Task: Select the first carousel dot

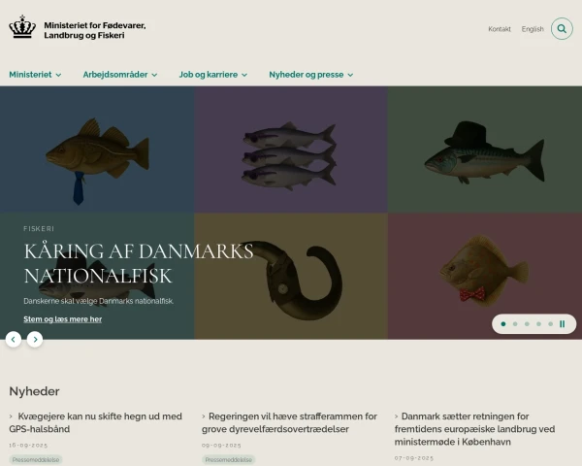Action: pyautogui.click(x=503, y=324)
